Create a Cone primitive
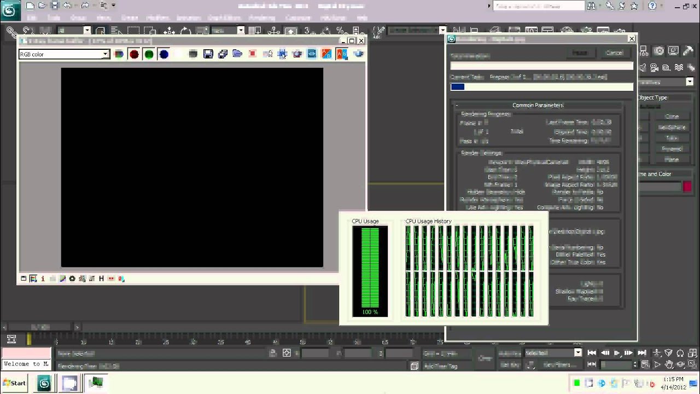This screenshot has width=700, height=394. point(672,117)
